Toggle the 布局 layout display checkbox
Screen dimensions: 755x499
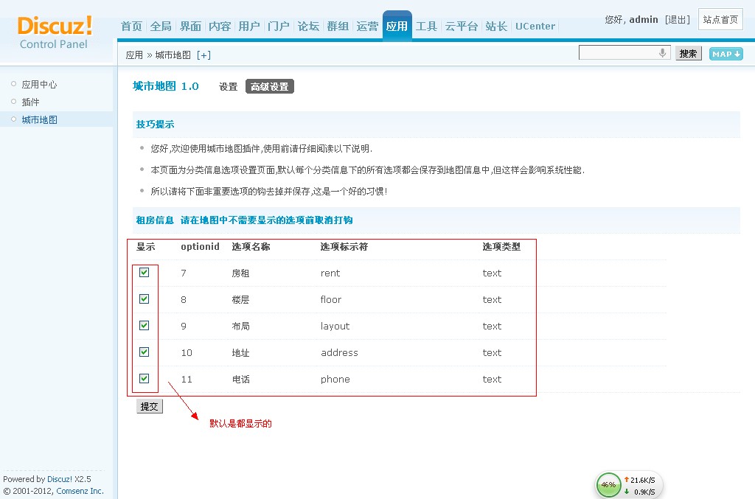pyautogui.click(x=145, y=326)
